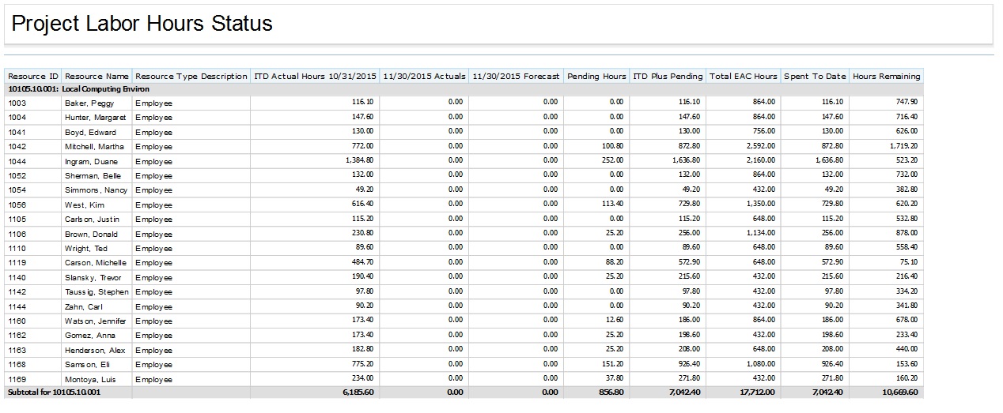Click the Mitchell, Martha name cell
1003x413 pixels.
coord(94,147)
